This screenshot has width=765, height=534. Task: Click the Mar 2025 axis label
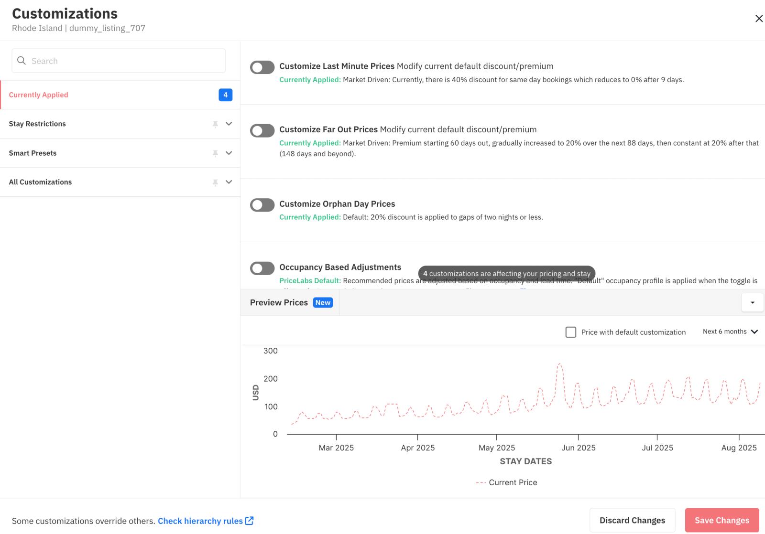point(336,448)
